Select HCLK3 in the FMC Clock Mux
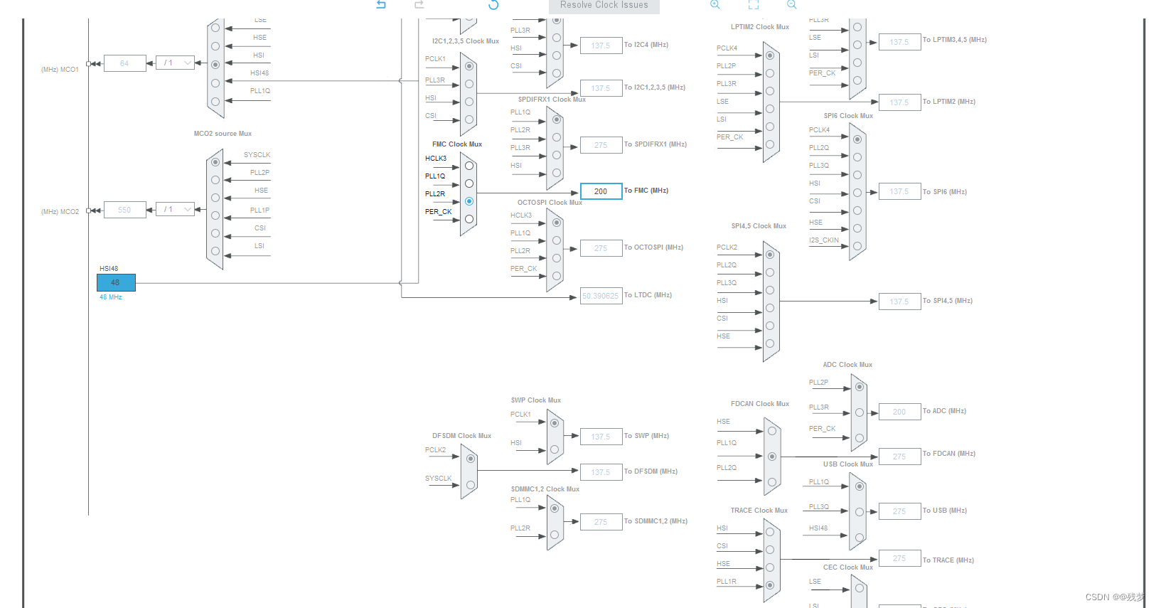Screen dimensions: 1156x608 tap(469, 166)
